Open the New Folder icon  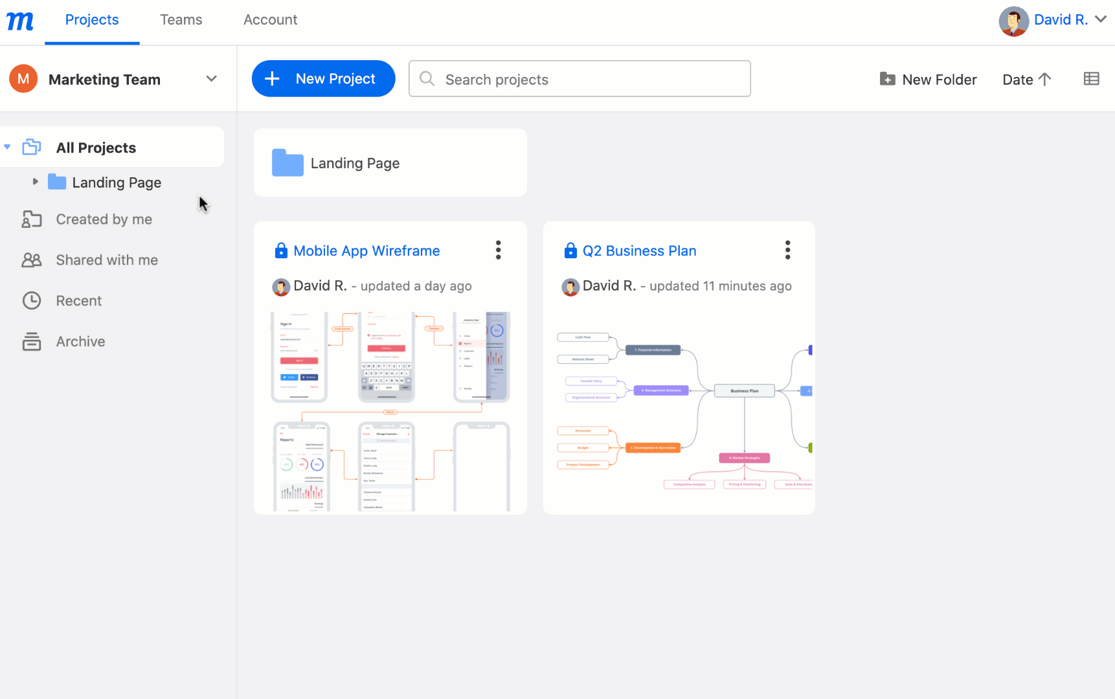coord(887,78)
